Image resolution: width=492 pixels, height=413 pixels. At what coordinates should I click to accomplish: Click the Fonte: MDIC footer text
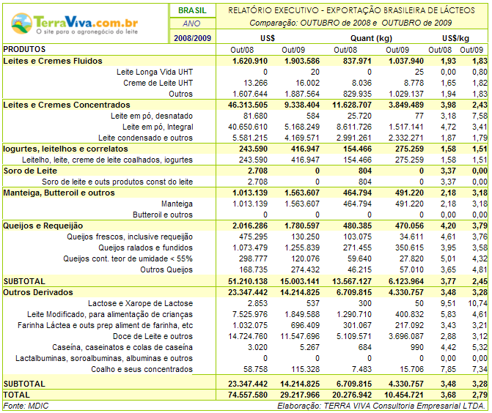tap(26, 406)
